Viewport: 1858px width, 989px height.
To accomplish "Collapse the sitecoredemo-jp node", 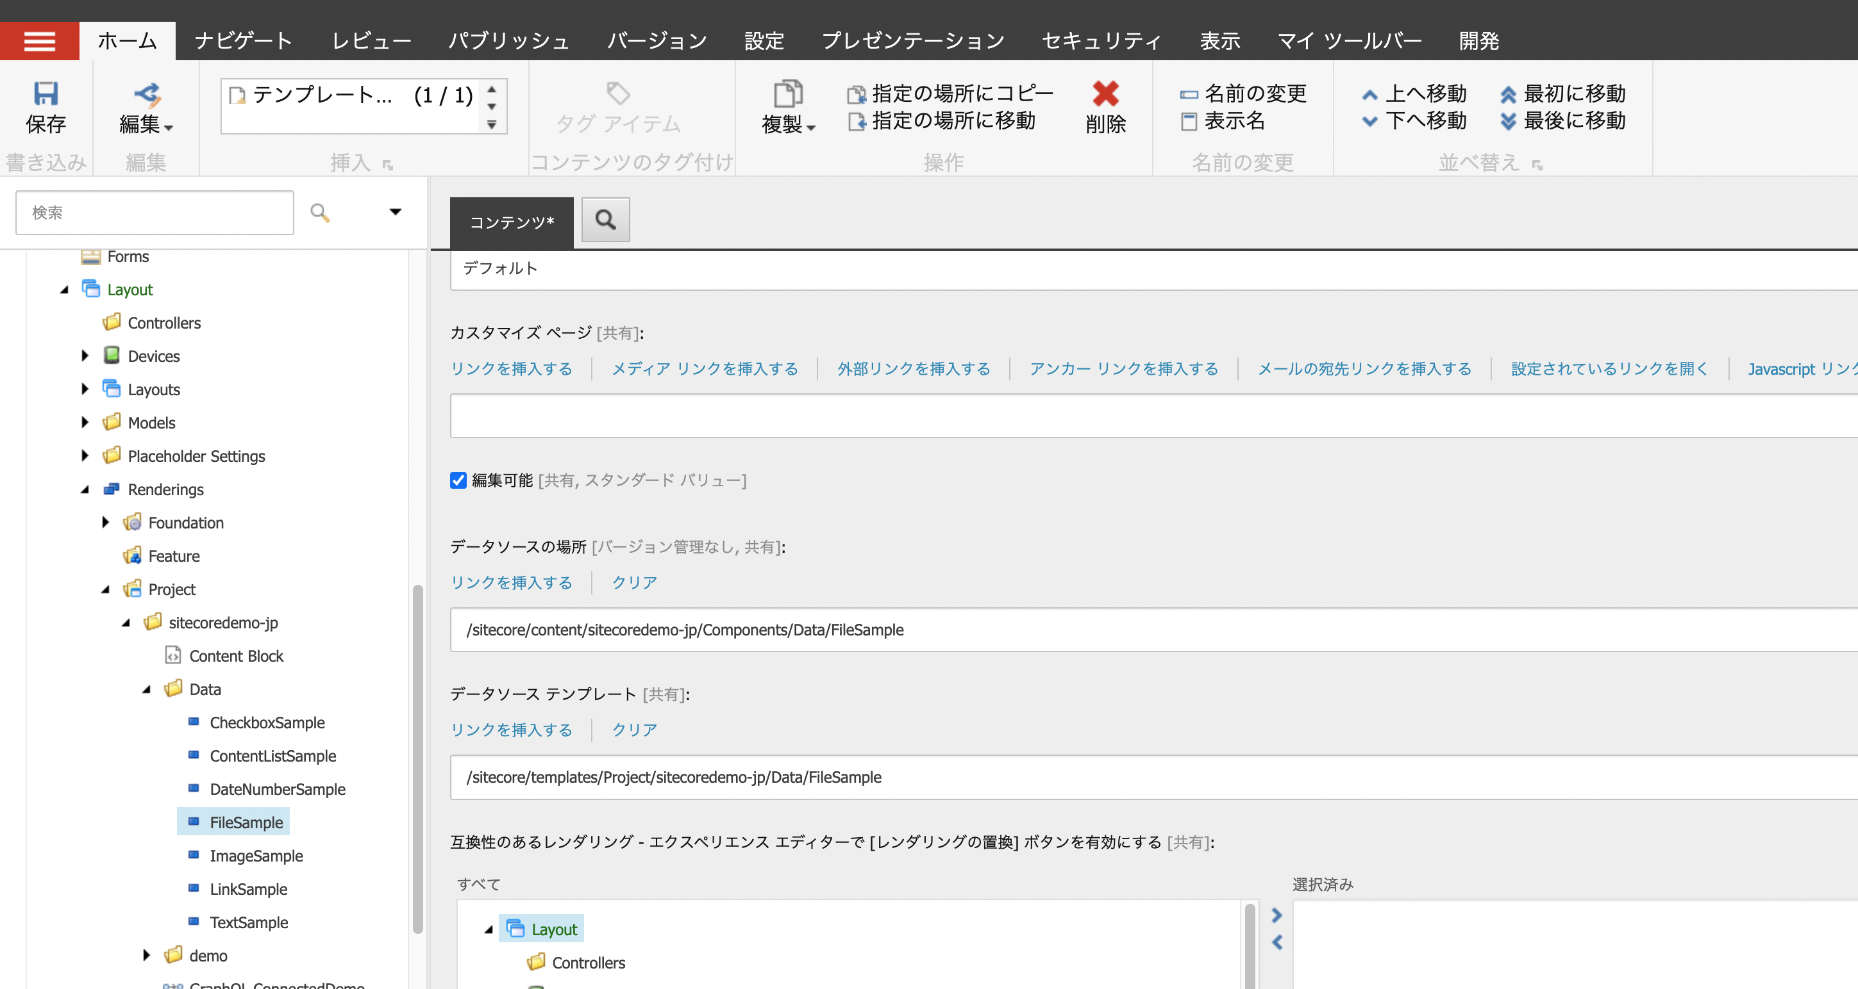I will pos(126,623).
